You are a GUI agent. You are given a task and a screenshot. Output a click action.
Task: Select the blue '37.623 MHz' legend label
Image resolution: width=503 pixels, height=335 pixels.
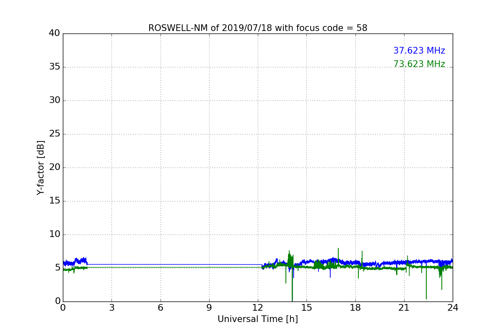tap(419, 51)
